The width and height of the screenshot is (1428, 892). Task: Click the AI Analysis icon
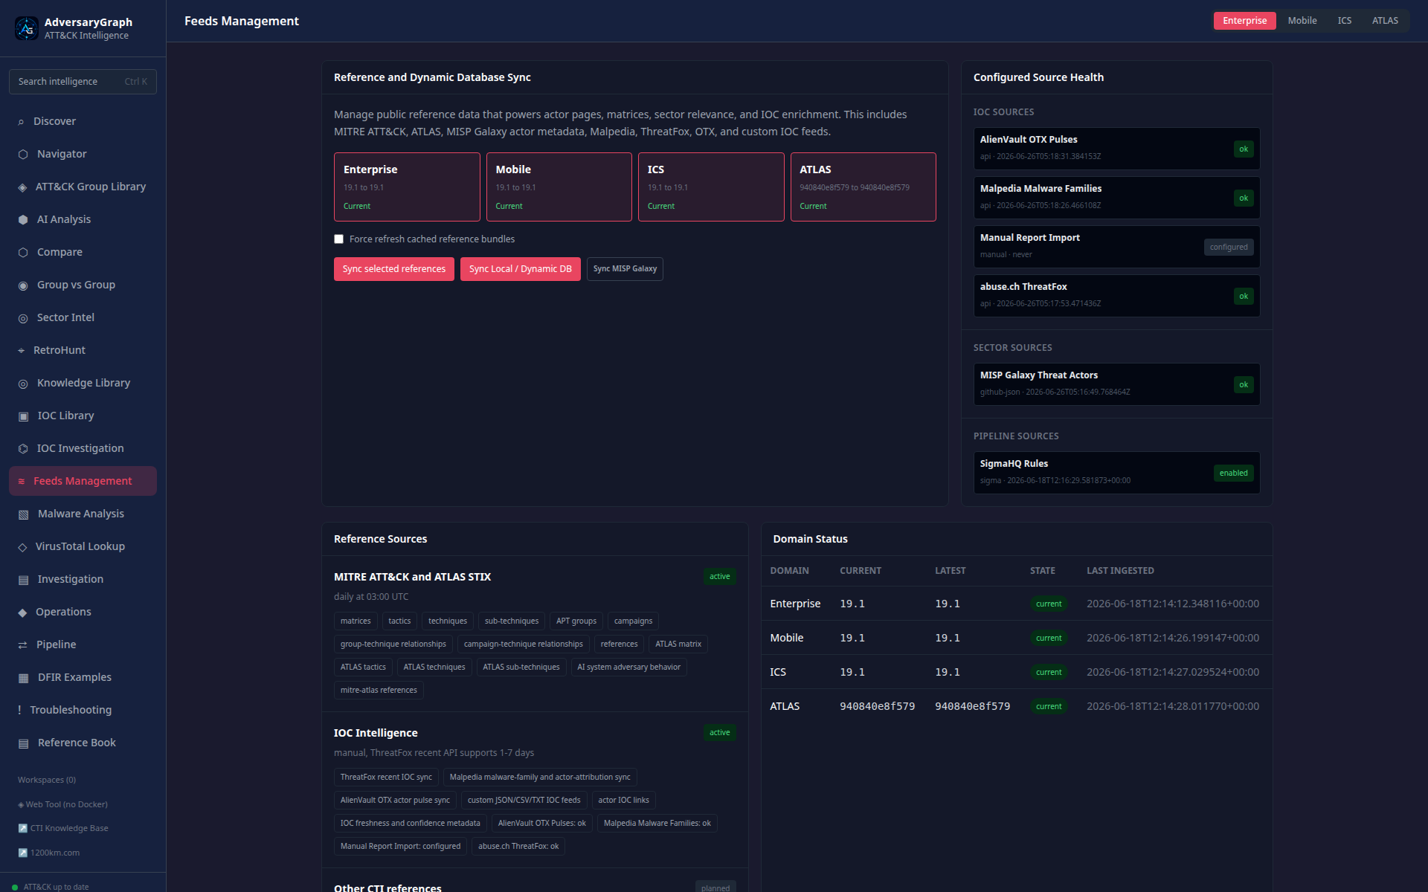point(23,220)
